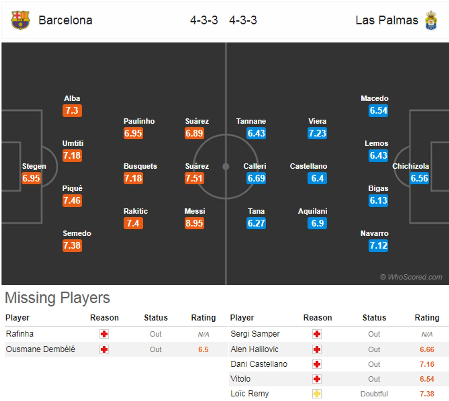Click Navarro's player name on pitch
Viewport: 449px width, 401px height.
374,233
